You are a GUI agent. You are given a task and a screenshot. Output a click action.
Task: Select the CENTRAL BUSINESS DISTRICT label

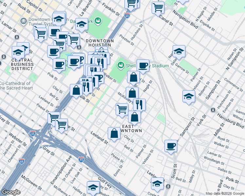click(x=22, y=64)
